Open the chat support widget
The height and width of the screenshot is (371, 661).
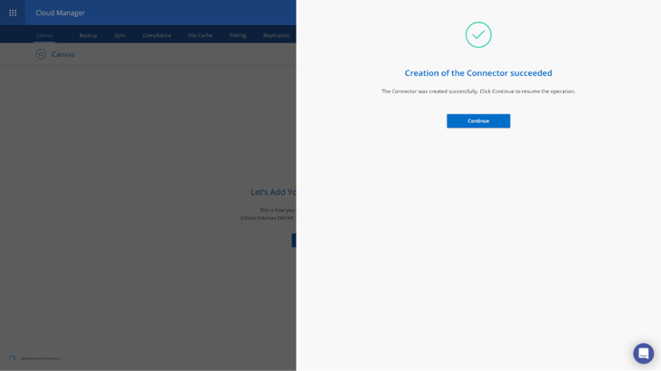tap(643, 353)
